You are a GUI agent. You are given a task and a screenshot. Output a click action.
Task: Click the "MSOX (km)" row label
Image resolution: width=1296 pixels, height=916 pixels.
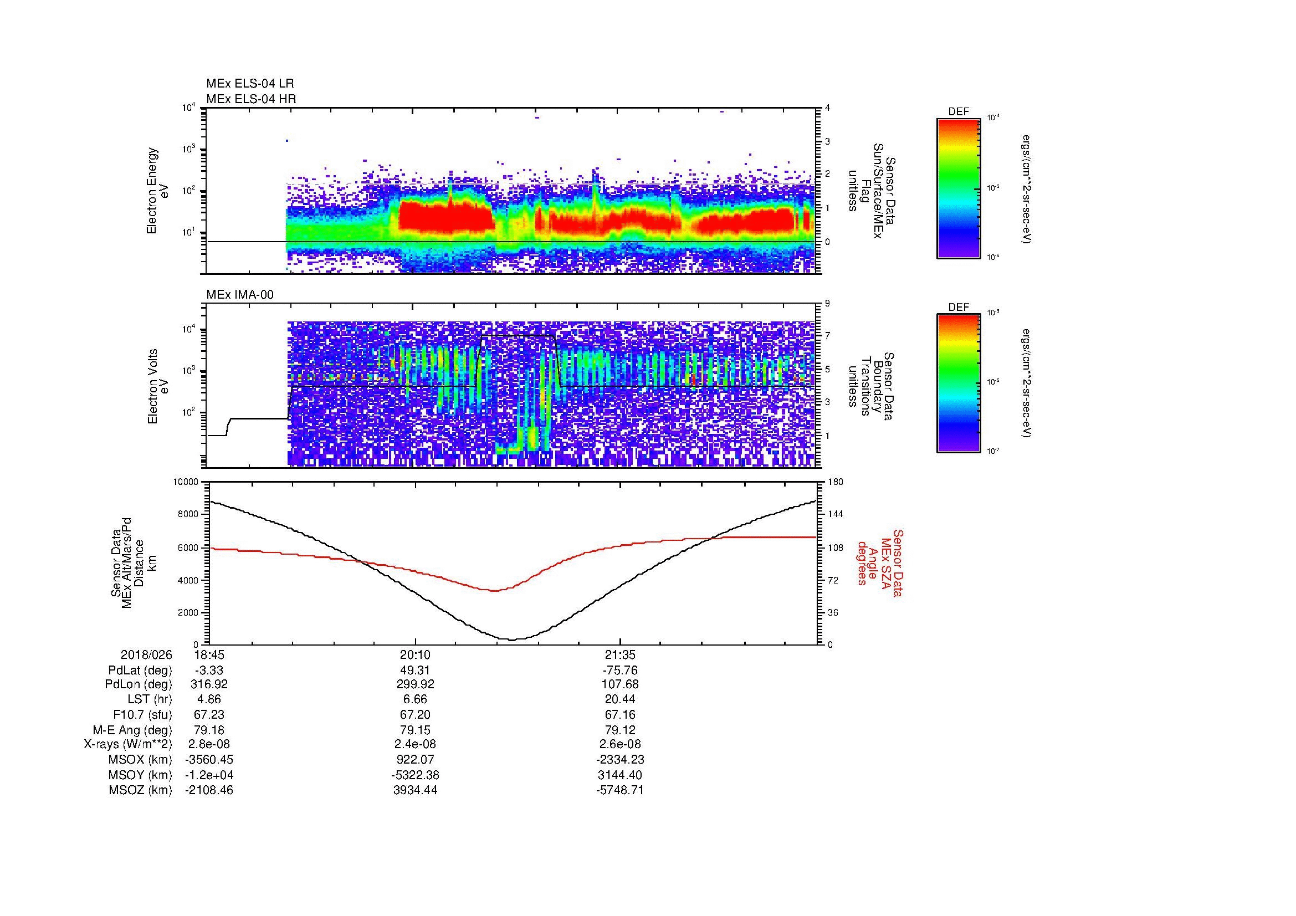(141, 760)
